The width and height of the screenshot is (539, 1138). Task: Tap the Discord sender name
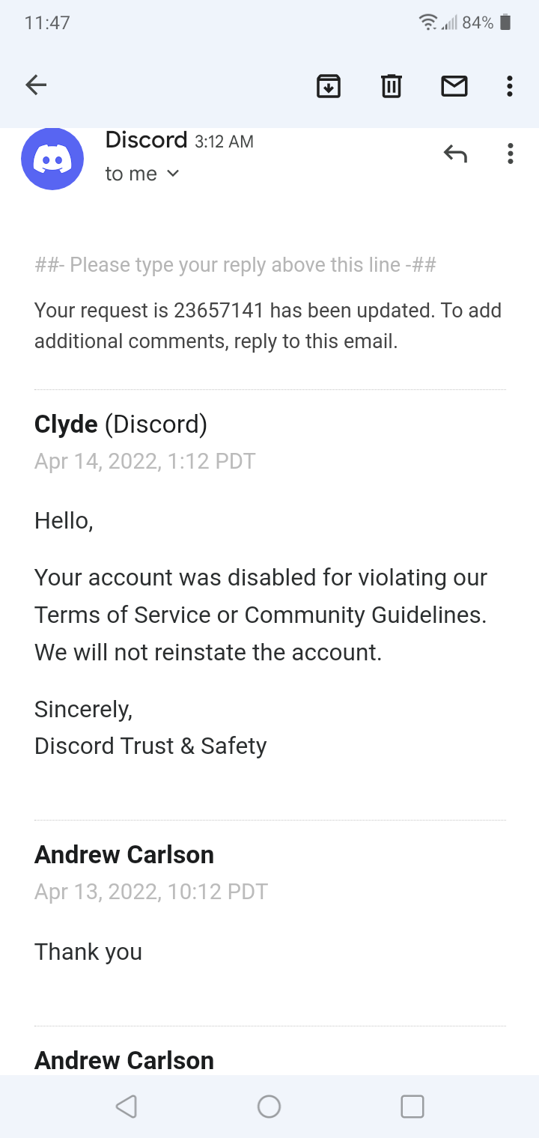click(x=146, y=140)
